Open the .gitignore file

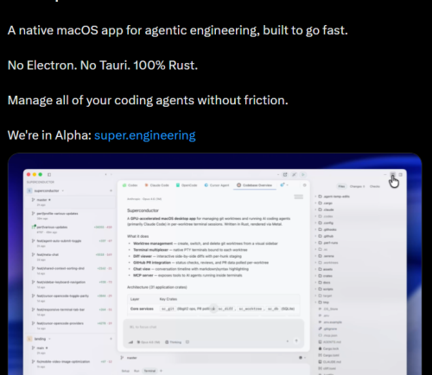(x=327, y=328)
